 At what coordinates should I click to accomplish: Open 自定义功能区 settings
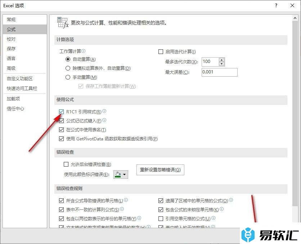[x=25, y=79]
